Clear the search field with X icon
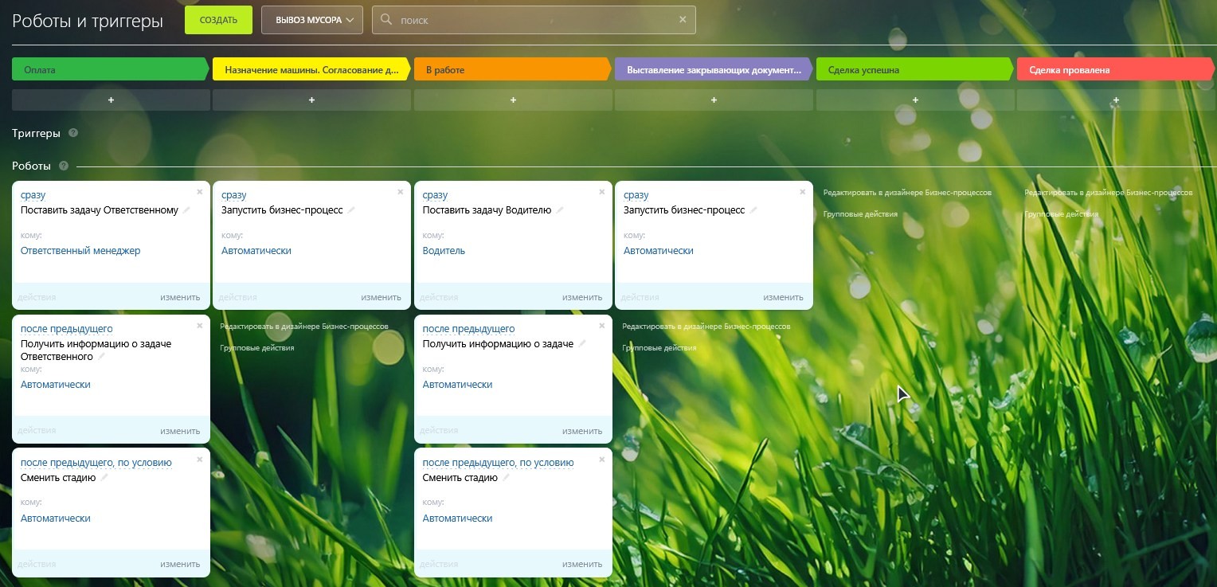The image size is (1217, 587). coord(683,20)
